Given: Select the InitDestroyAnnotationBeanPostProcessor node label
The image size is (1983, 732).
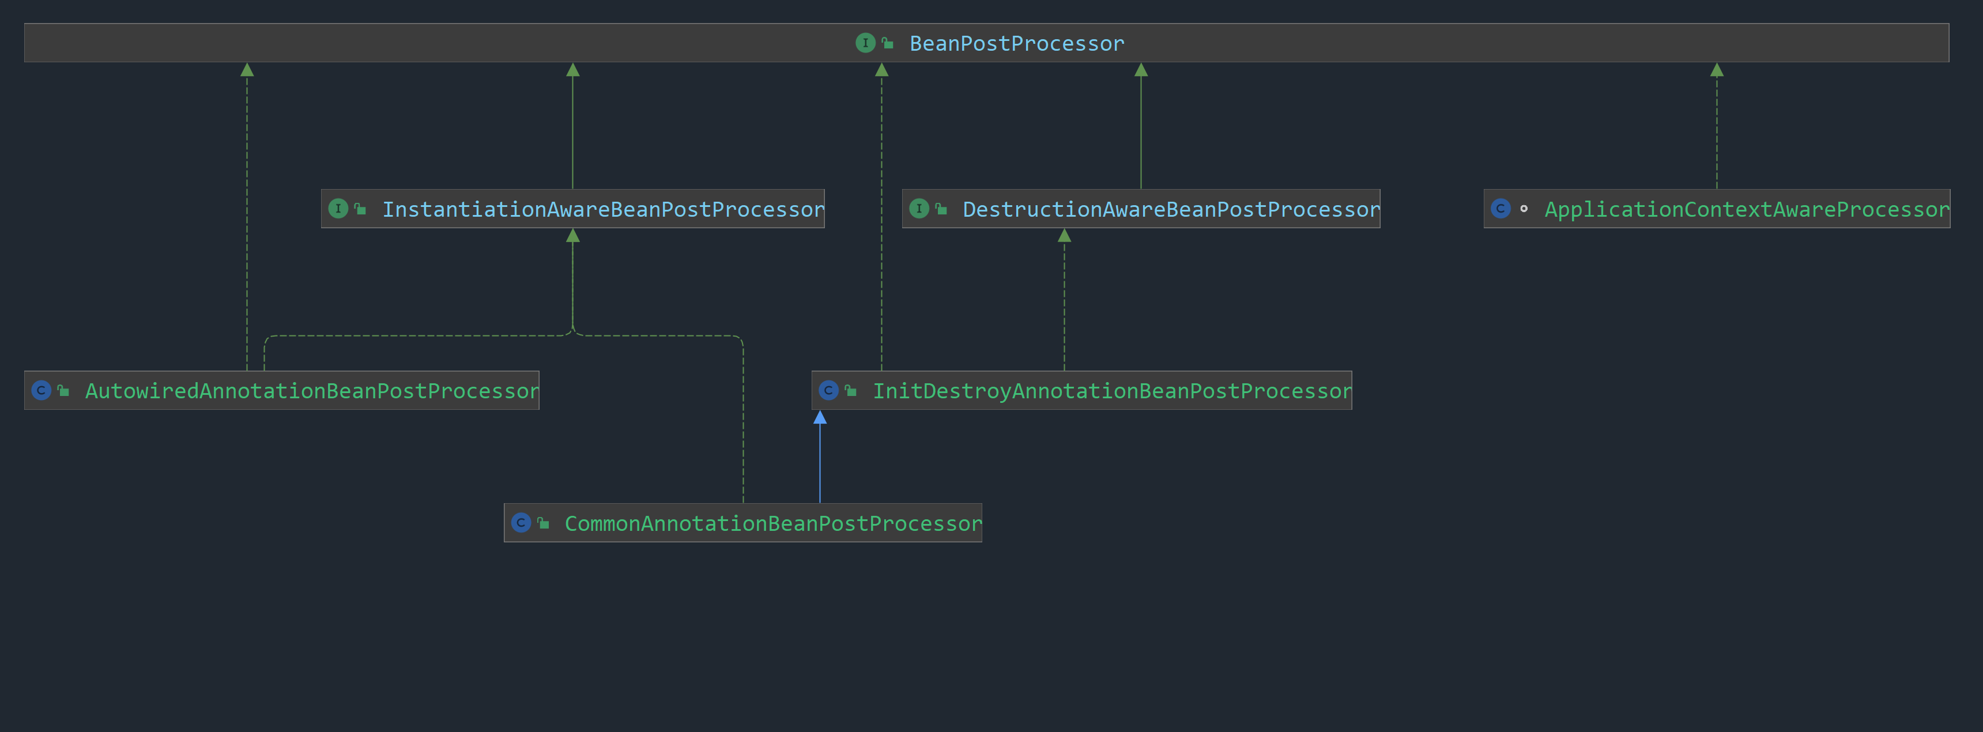Looking at the screenshot, I should 1111,391.
